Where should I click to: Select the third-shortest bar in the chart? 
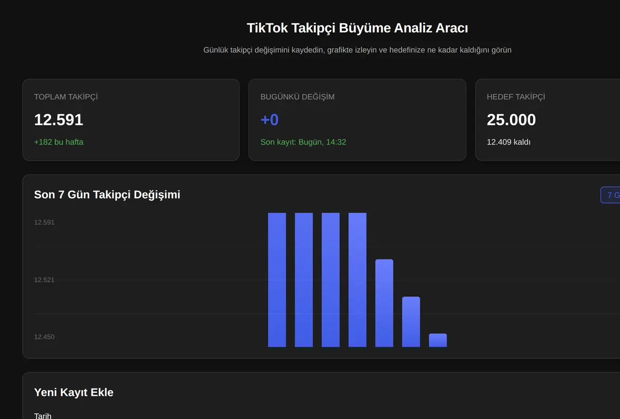(x=384, y=303)
